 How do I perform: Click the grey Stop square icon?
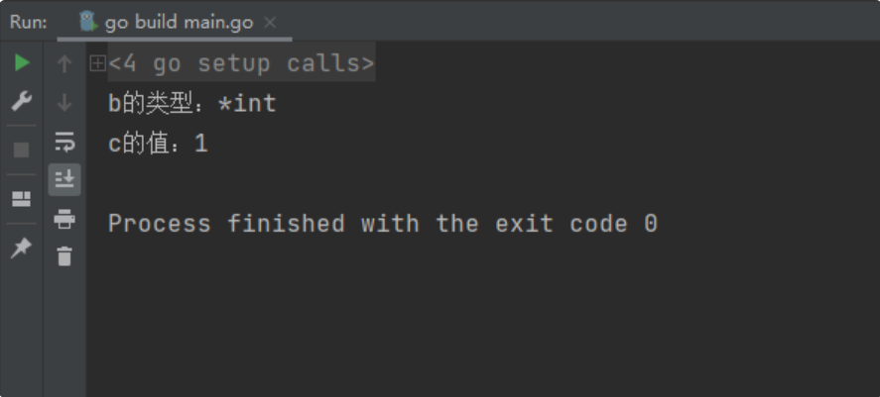tap(21, 150)
